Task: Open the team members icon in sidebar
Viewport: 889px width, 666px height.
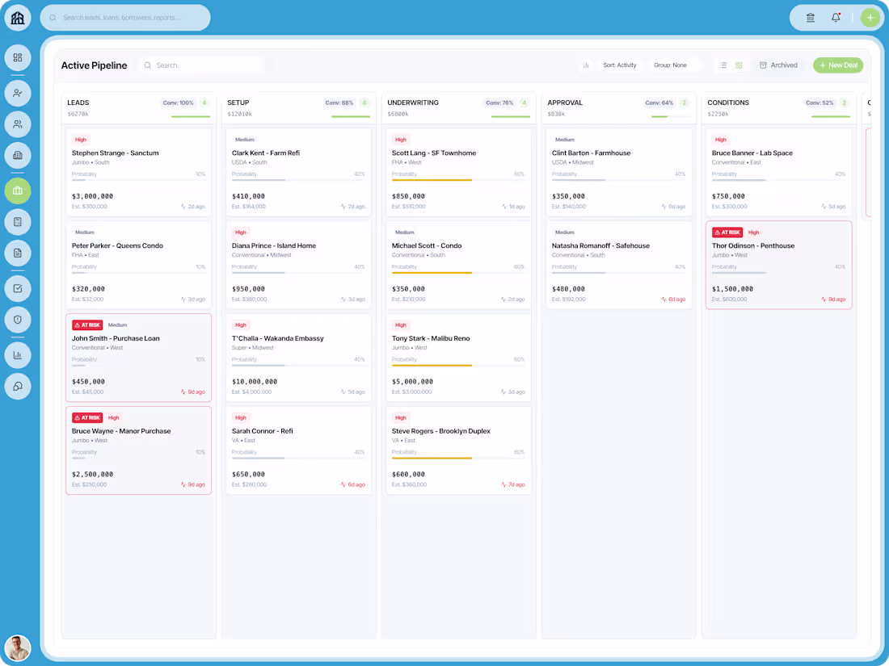Action: 18,124
